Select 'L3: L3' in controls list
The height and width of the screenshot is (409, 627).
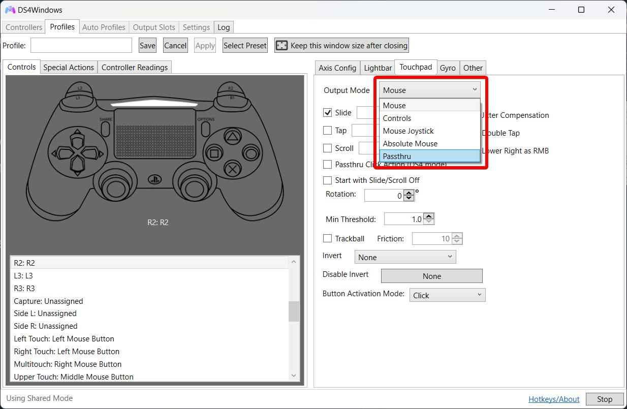coord(149,275)
